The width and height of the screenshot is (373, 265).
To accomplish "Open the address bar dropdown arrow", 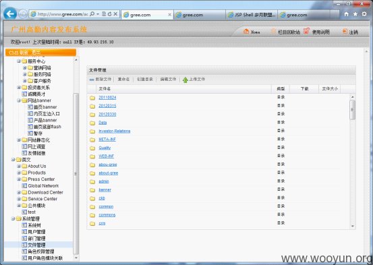I will coord(98,14).
